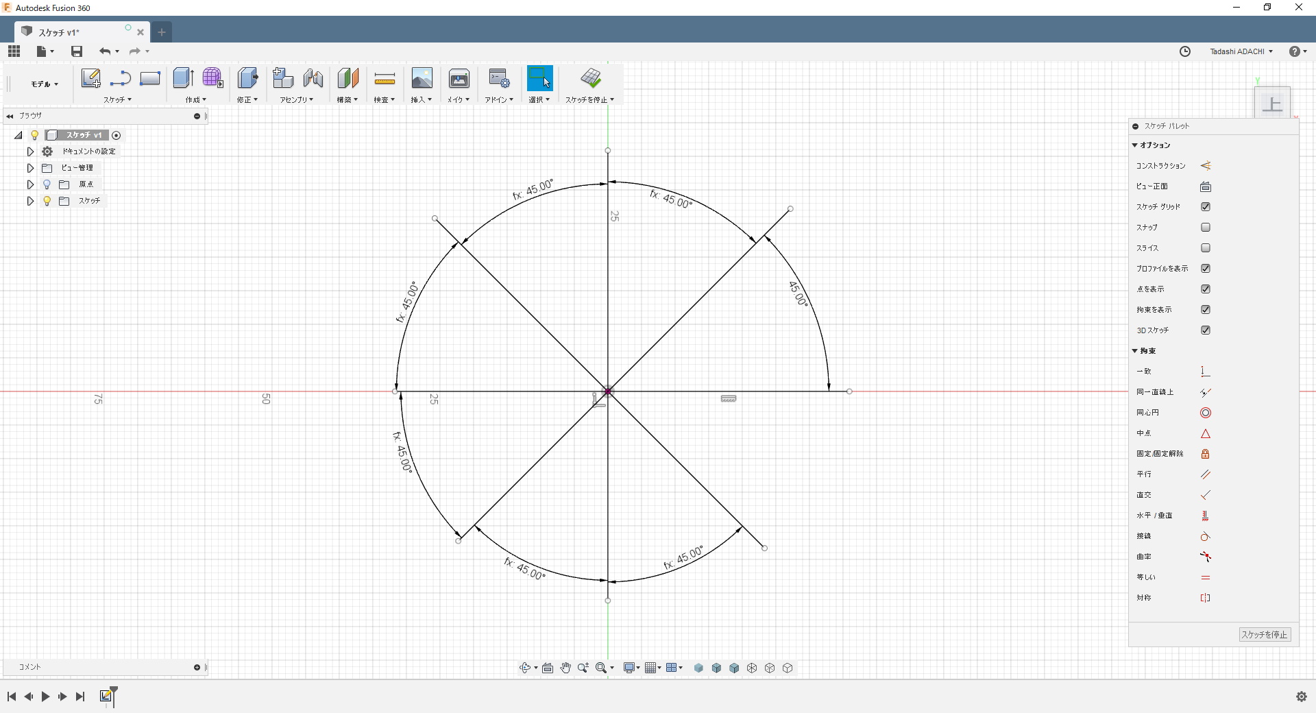Select the rectangle sketch tool
The image size is (1316, 713).
[149, 78]
